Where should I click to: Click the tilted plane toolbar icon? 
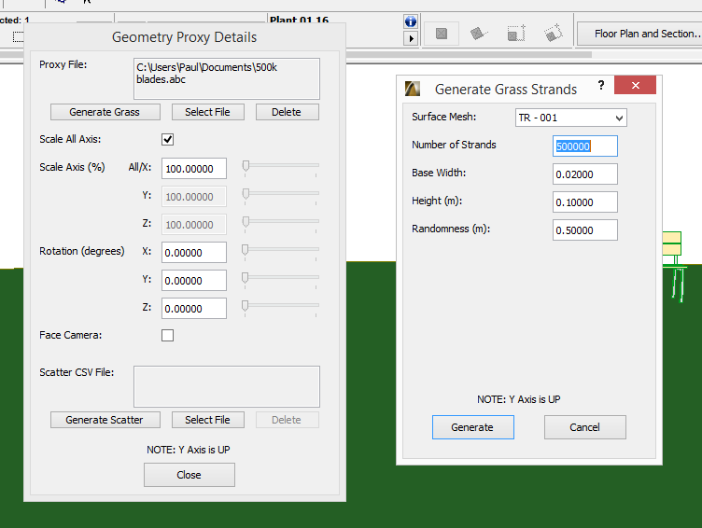pos(478,34)
